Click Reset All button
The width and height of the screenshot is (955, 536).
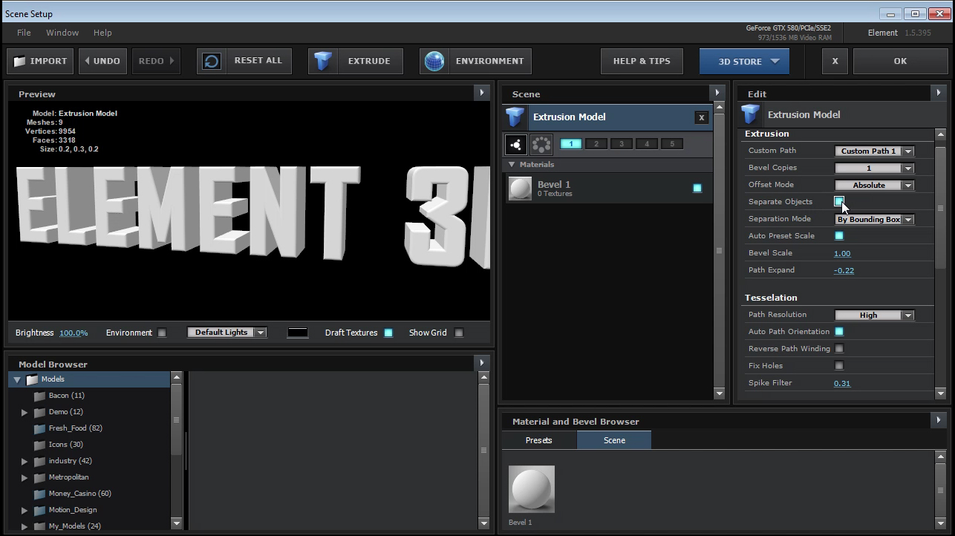point(244,61)
